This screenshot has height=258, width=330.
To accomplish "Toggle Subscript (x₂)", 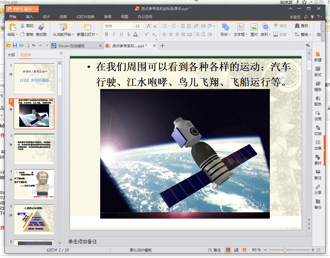I will [154, 34].
